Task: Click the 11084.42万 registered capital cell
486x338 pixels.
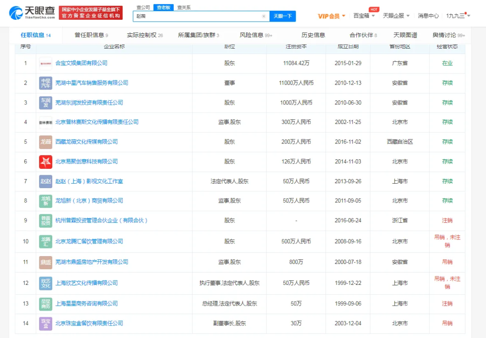Action: pos(296,63)
